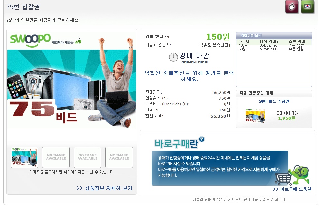
Task: Click the blue question mark help icon
Action: click(202, 139)
